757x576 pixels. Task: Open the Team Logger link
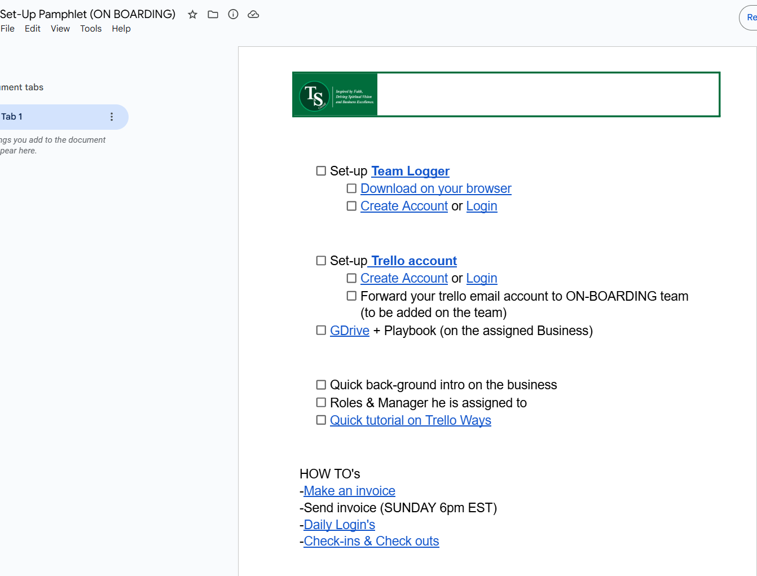pyautogui.click(x=410, y=171)
